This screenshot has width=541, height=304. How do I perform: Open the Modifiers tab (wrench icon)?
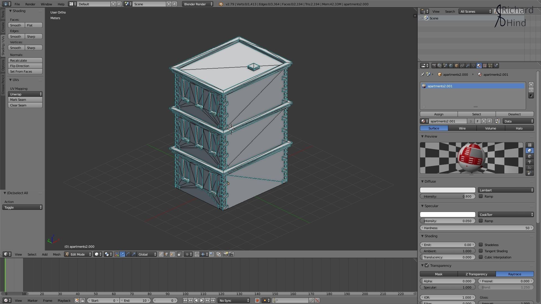(468, 66)
